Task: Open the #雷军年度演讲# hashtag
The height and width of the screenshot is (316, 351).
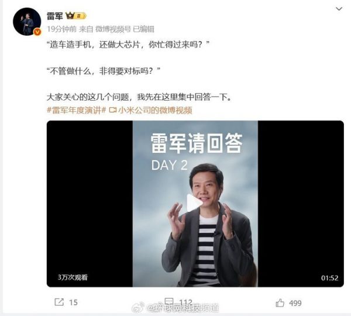Action: point(76,110)
